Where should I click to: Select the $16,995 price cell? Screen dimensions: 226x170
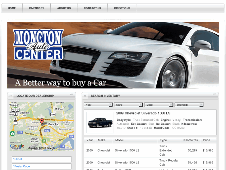(x=208, y=150)
